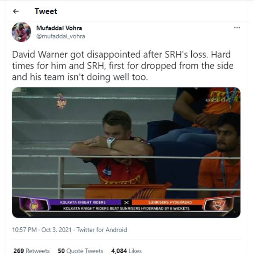The image size is (254, 254).
Task: Select the Kolkata Knight Riders purple label
Action: click(x=83, y=202)
